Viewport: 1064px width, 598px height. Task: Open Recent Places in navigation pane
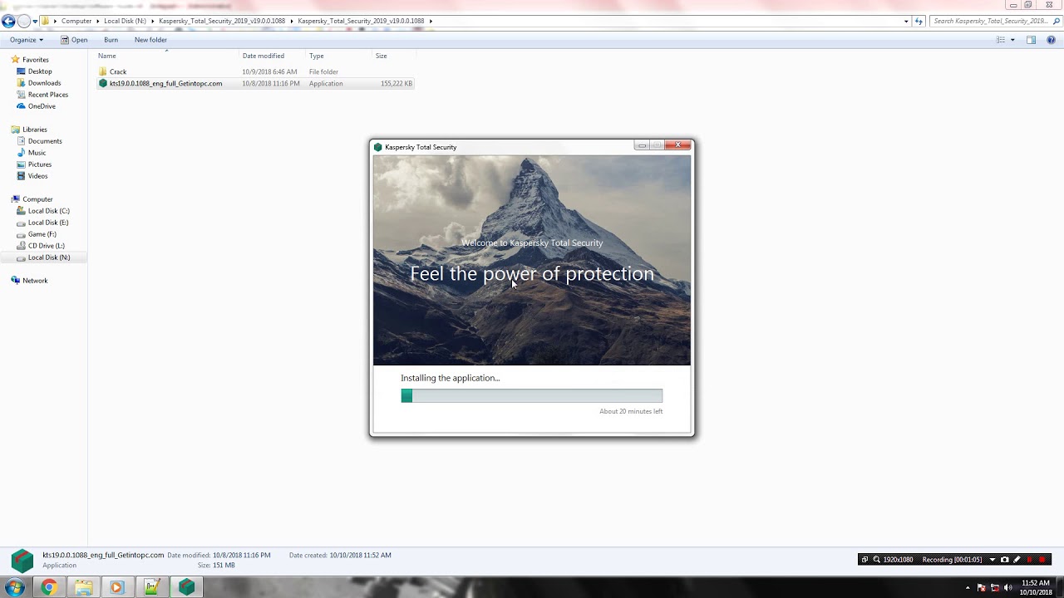[x=42, y=95]
